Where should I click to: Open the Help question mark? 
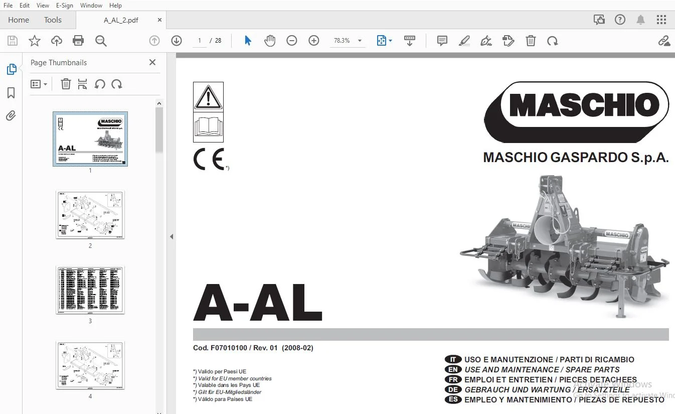[x=620, y=20]
